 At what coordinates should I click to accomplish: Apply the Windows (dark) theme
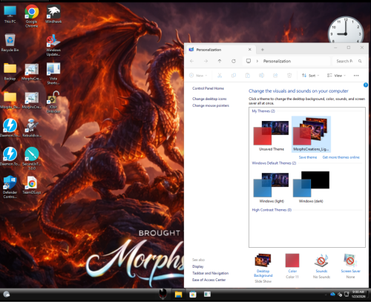pyautogui.click(x=311, y=188)
